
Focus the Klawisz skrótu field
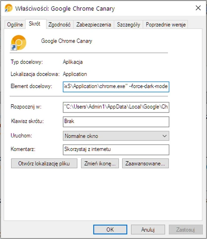click(116, 122)
